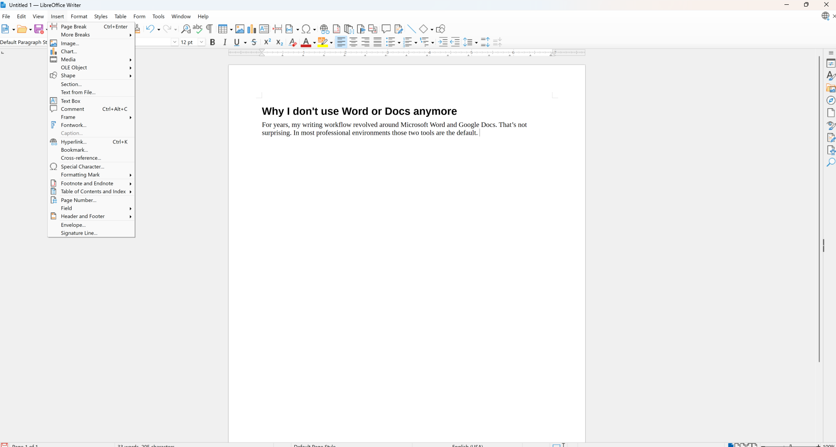Choose Signature Line menu entry

tap(91, 233)
